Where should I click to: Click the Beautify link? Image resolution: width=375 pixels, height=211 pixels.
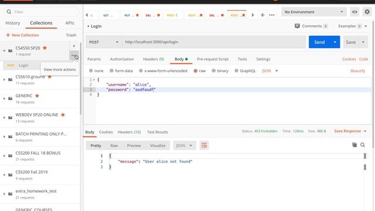(358, 71)
